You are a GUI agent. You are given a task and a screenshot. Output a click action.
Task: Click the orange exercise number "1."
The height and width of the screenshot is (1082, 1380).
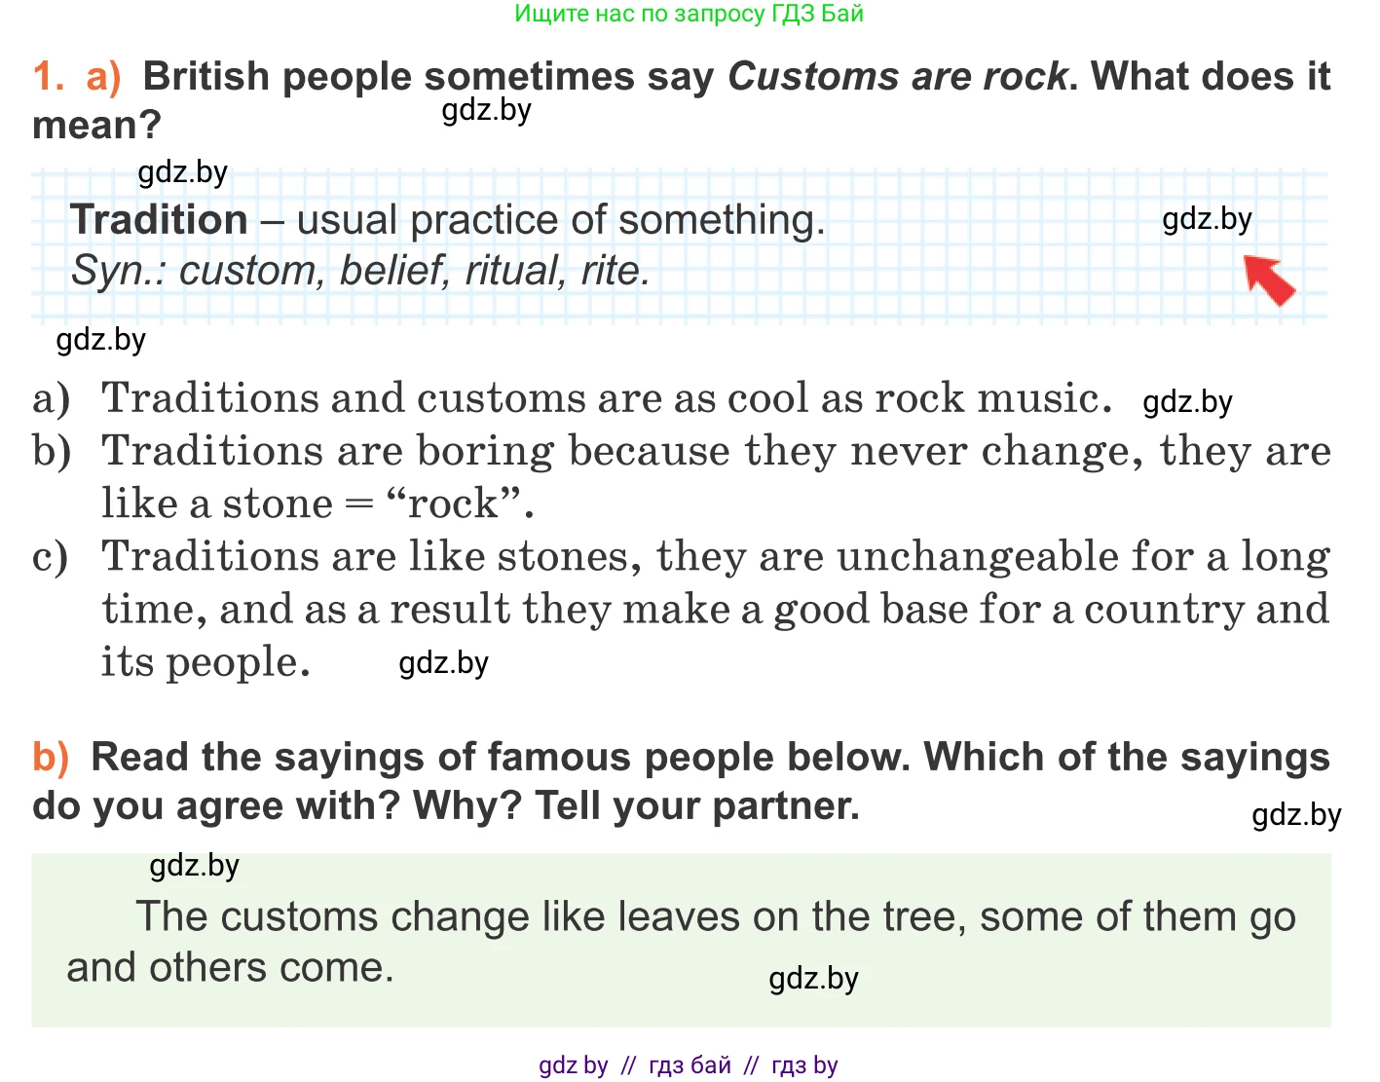coord(49,77)
